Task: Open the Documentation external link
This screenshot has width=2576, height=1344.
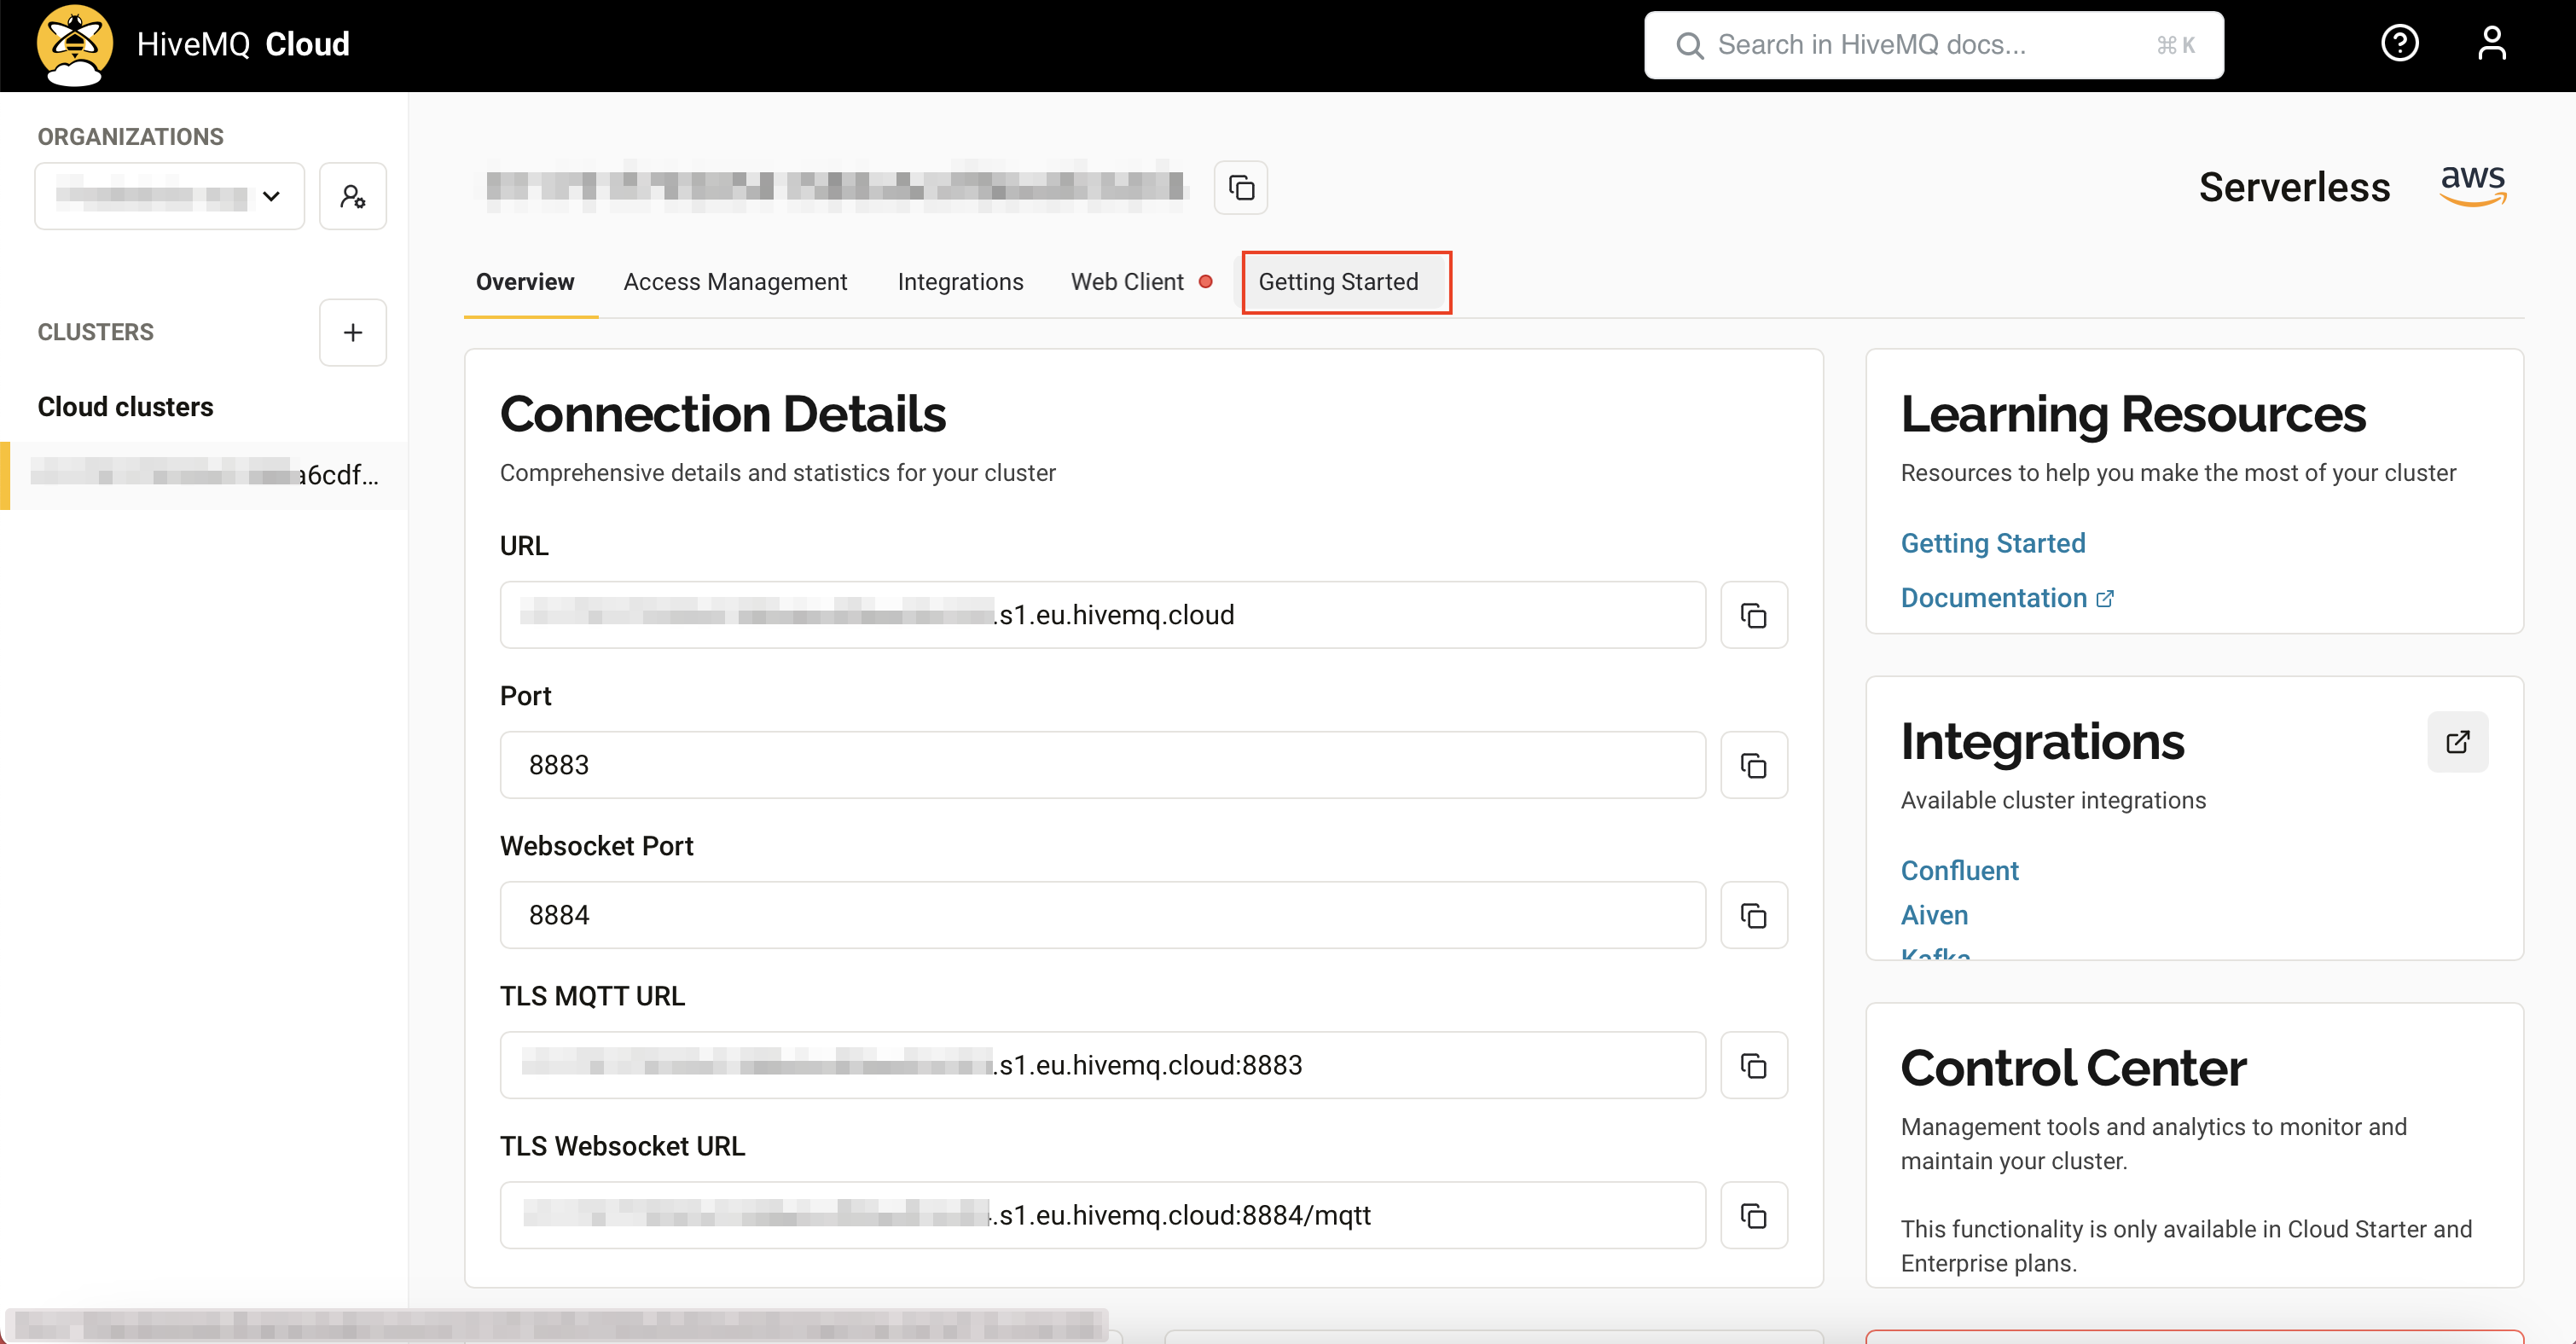Action: (x=2007, y=598)
